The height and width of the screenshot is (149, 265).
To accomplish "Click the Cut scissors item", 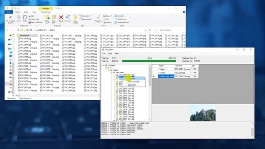I will coord(31,16).
